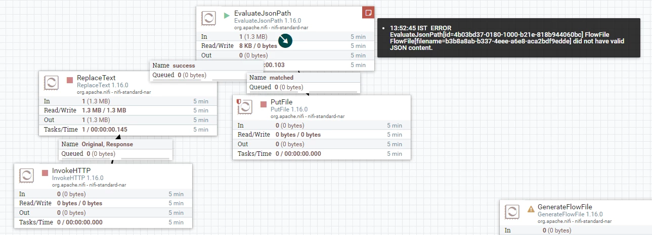This screenshot has width=652, height=235.
Task: Click the warning triangle on GenerateFlowFile
Action: [531, 209]
